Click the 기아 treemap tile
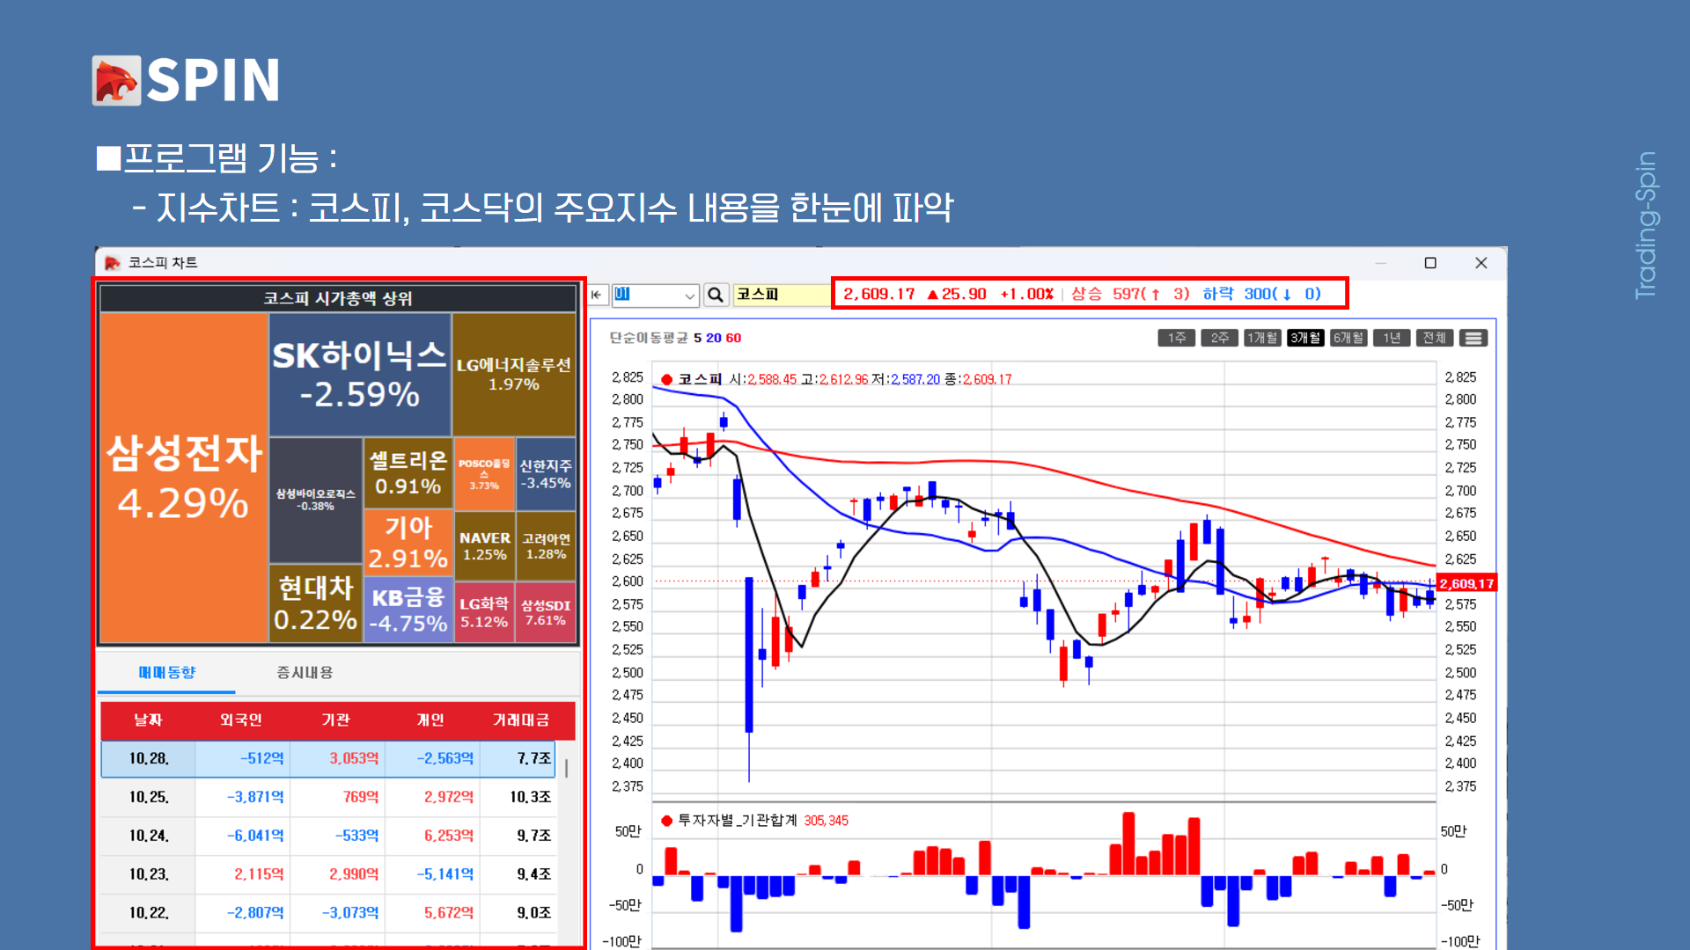 [x=408, y=543]
